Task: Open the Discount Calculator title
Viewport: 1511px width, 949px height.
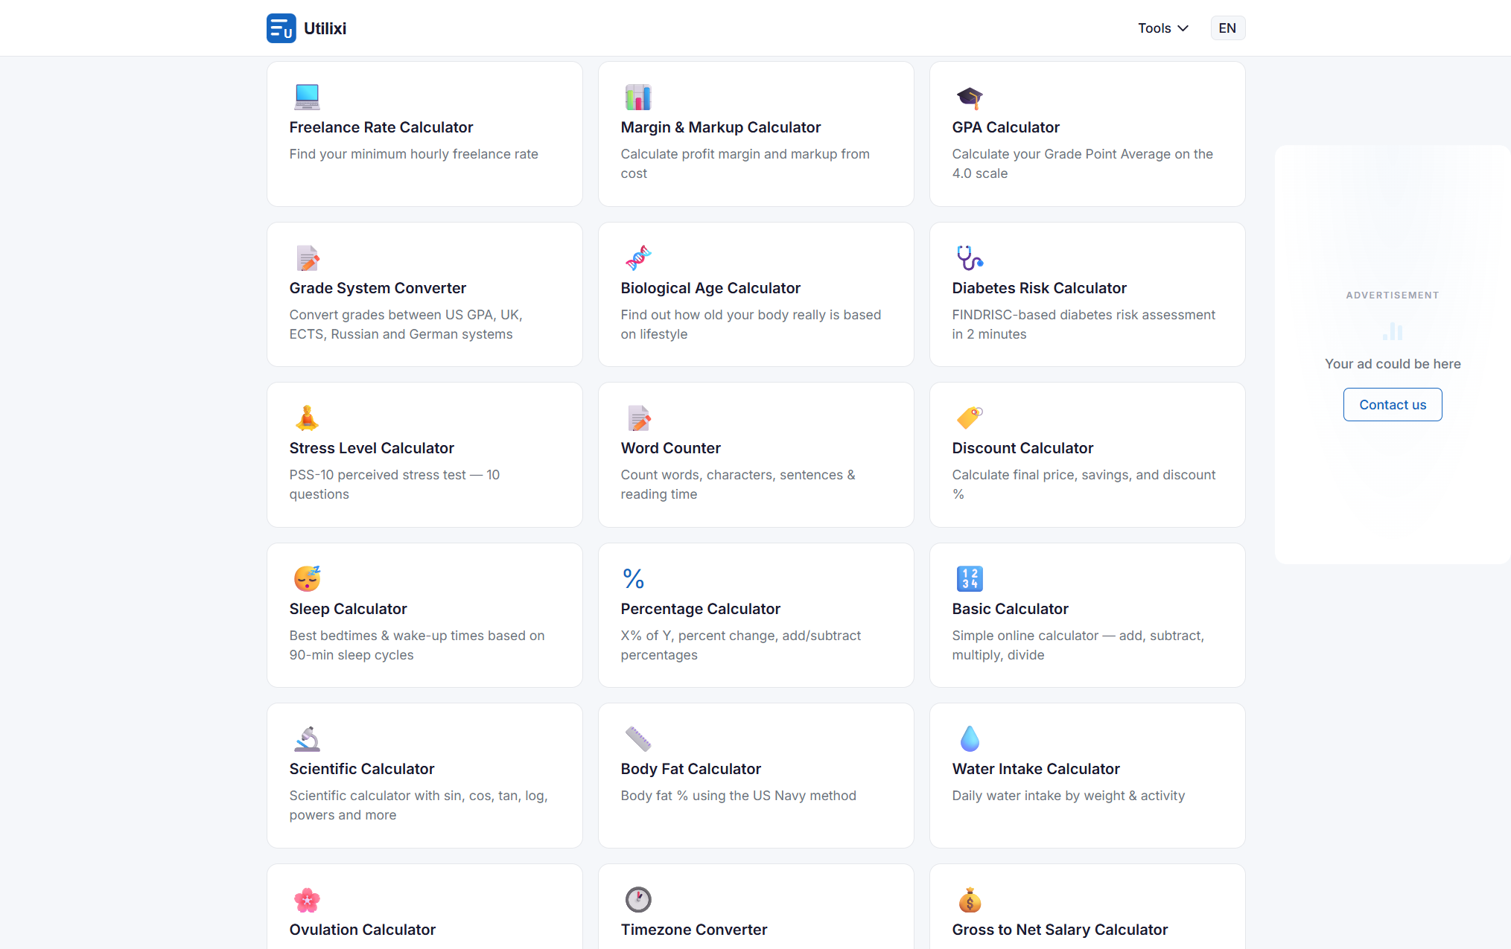Action: (1022, 448)
